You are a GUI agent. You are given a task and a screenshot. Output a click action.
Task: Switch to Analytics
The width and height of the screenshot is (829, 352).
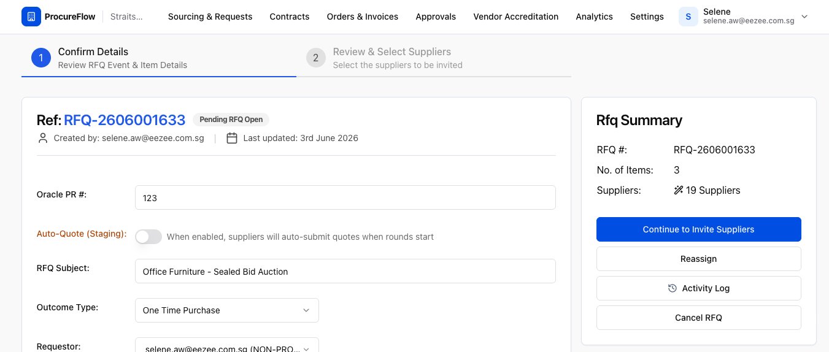point(595,17)
